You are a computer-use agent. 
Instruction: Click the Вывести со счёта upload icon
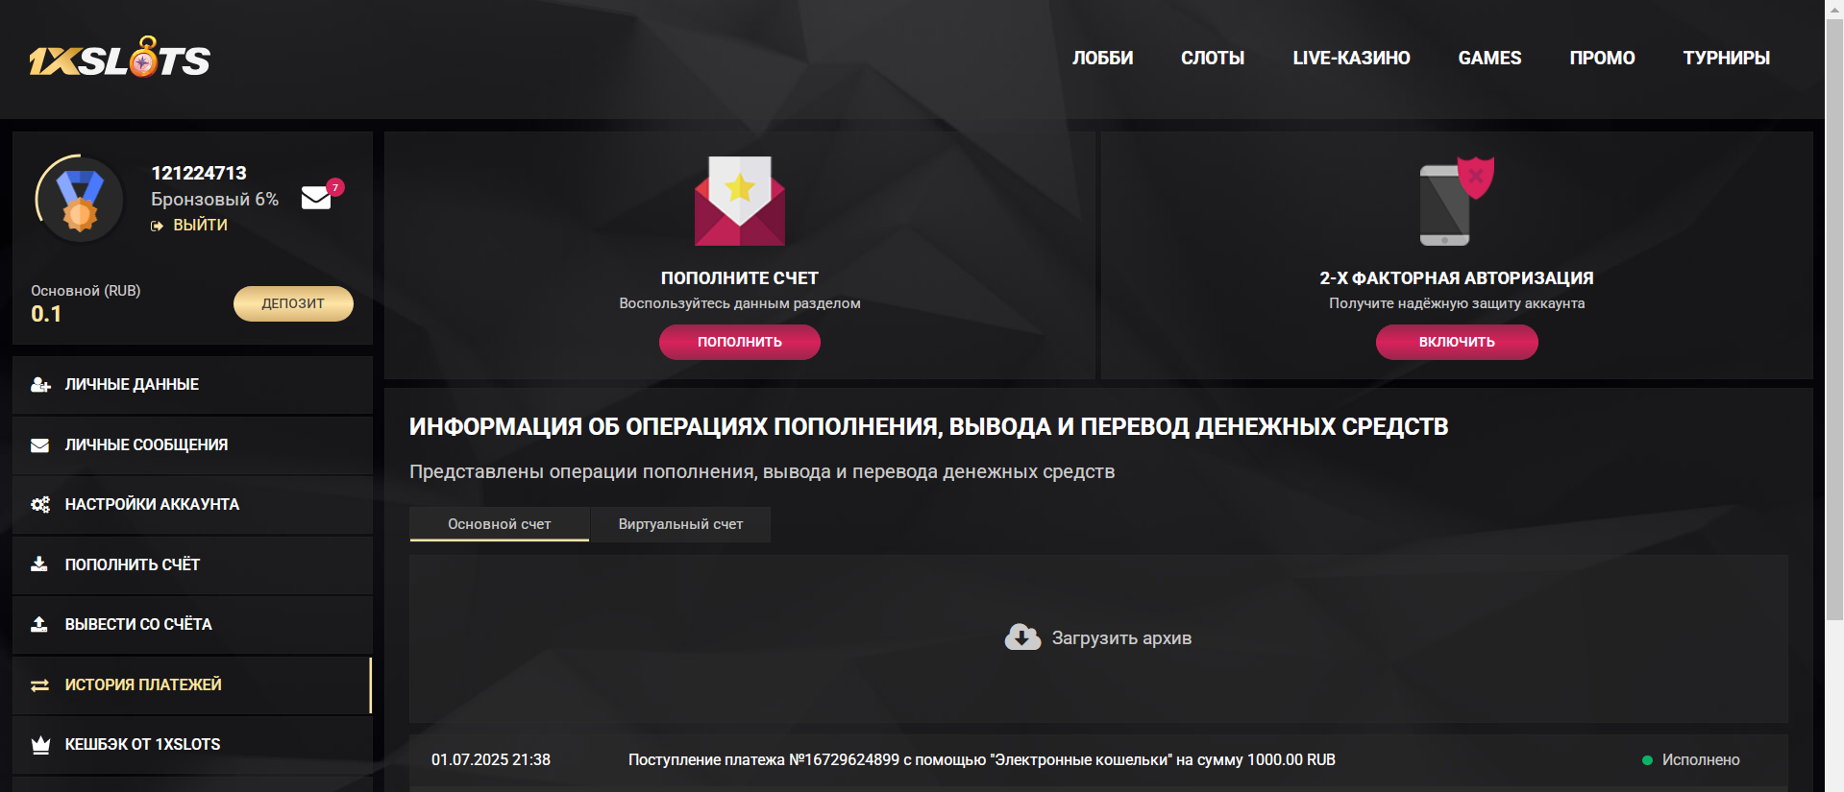(x=39, y=625)
